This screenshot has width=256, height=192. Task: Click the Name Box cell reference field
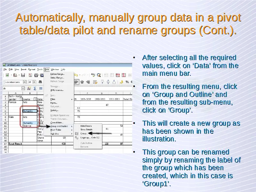coord(12,88)
